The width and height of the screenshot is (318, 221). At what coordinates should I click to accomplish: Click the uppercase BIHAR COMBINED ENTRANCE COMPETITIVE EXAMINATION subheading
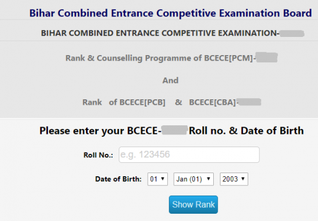pos(161,33)
